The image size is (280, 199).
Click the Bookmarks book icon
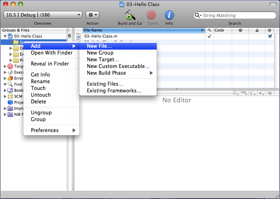tap(10, 90)
